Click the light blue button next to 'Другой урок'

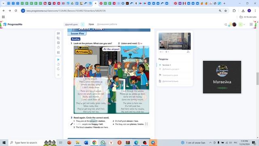click(x=83, y=24)
